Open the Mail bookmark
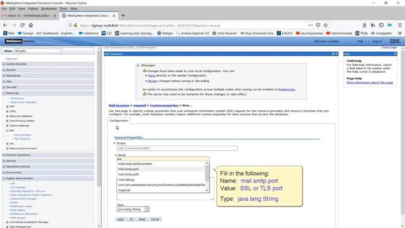Screen dimensions: 405x228 (x=9, y=33)
